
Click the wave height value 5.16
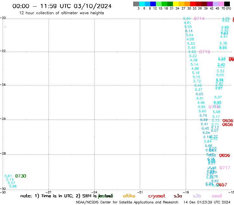coord(196,73)
